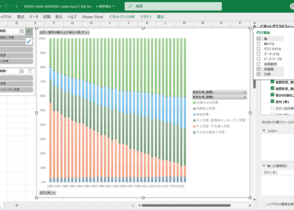The width and height of the screenshot is (294, 210).
Task: Toggle multi-select icon in 階層1 slicer
Action: pos(22,31)
